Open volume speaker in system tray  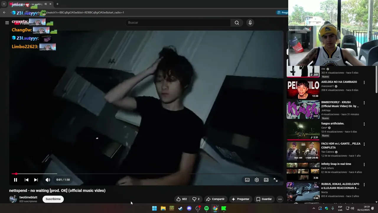(x=352, y=208)
